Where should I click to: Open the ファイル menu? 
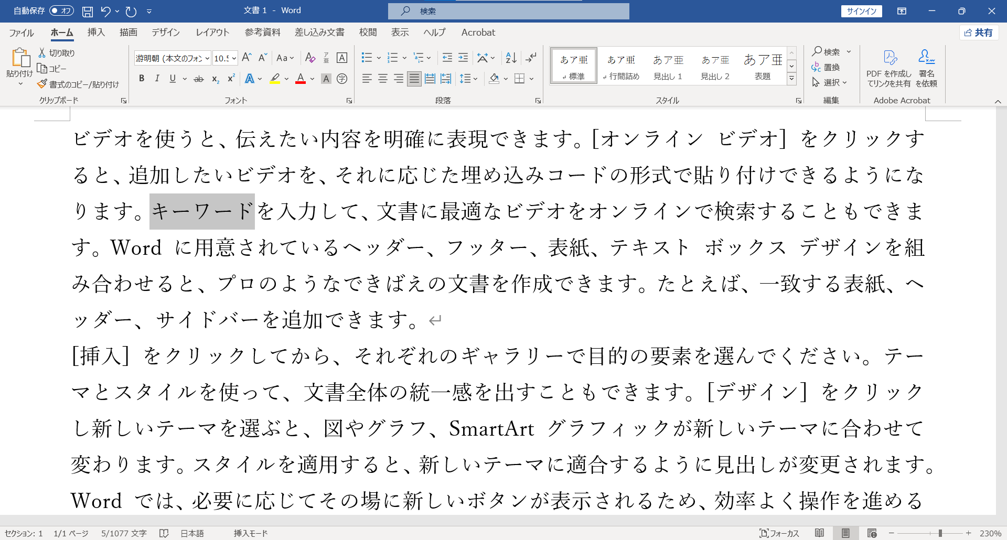(22, 33)
